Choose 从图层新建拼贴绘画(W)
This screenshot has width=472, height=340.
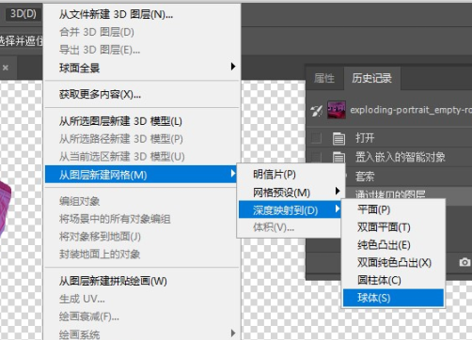tap(142, 281)
